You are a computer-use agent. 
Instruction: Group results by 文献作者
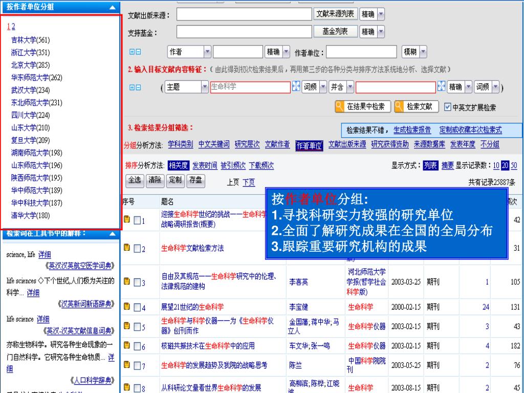[277, 144]
